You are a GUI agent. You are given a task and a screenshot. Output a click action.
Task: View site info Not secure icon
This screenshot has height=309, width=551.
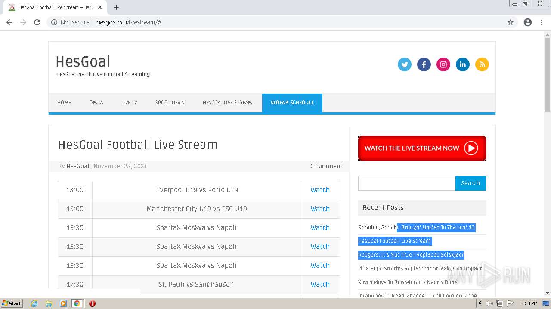pos(54,22)
